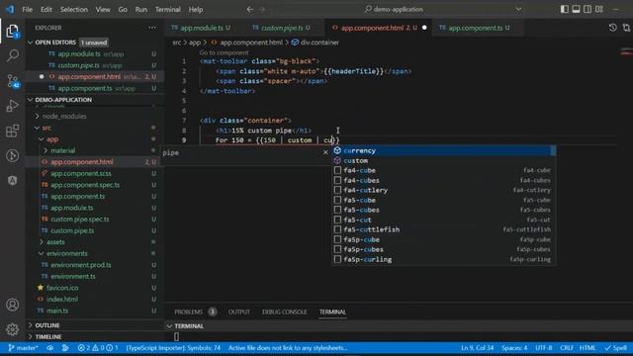This screenshot has width=633, height=356.
Task: Select the fa5-cut suggestion
Action: (443, 220)
